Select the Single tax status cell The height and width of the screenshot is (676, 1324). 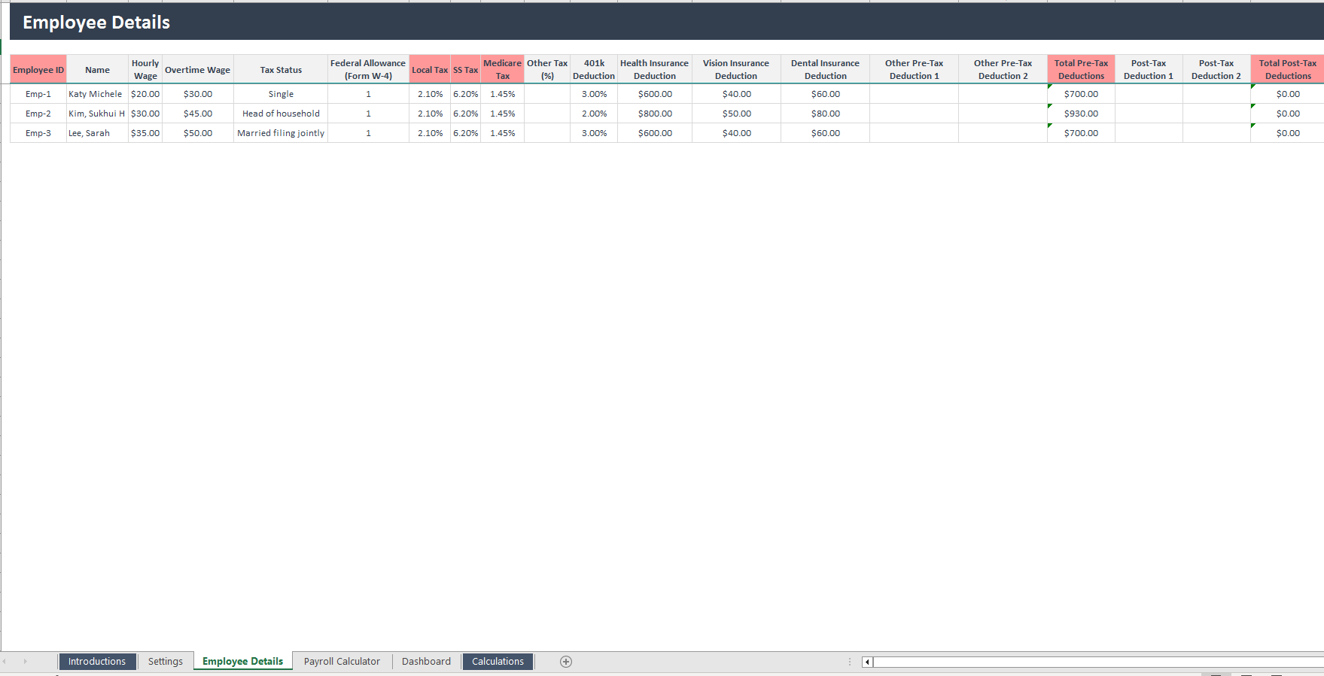tap(281, 94)
